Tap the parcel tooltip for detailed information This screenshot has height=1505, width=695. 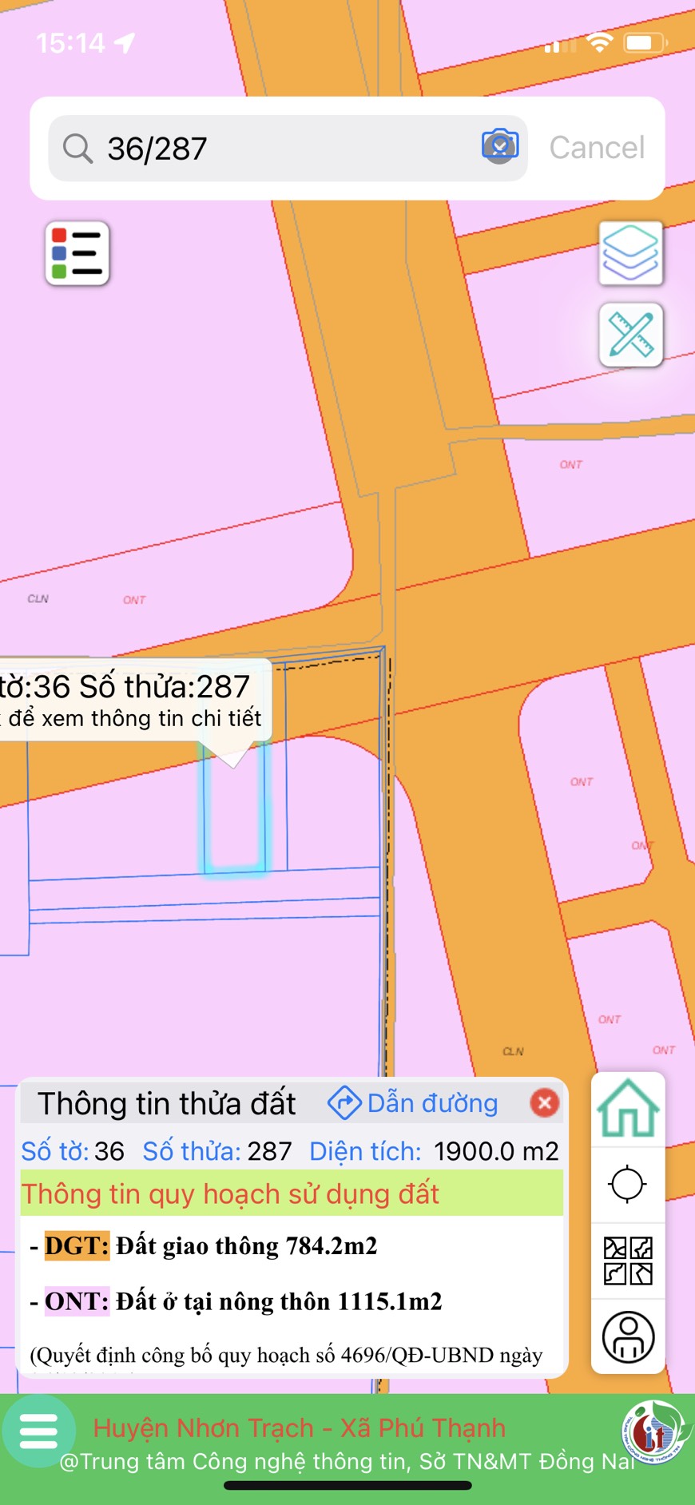tap(133, 701)
